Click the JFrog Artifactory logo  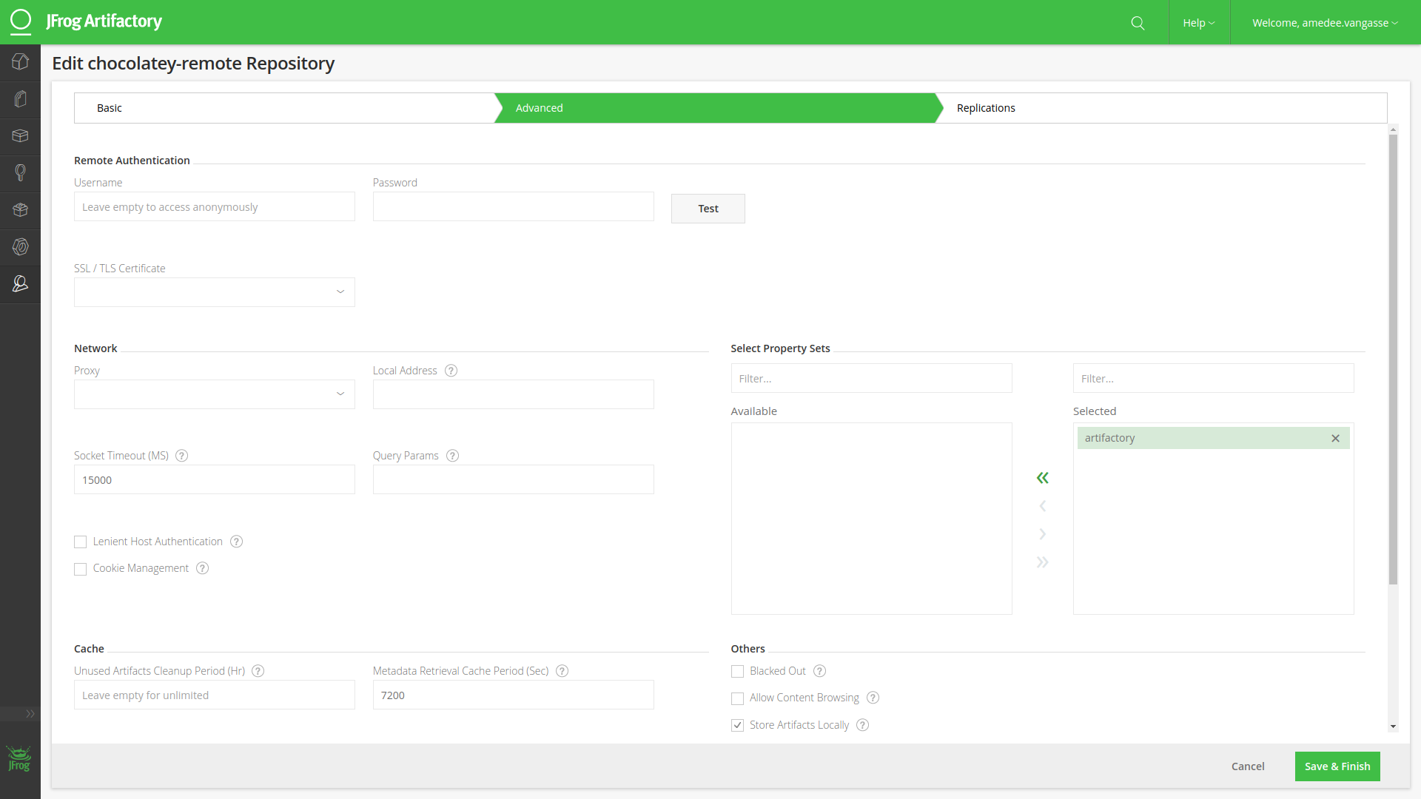click(x=86, y=21)
